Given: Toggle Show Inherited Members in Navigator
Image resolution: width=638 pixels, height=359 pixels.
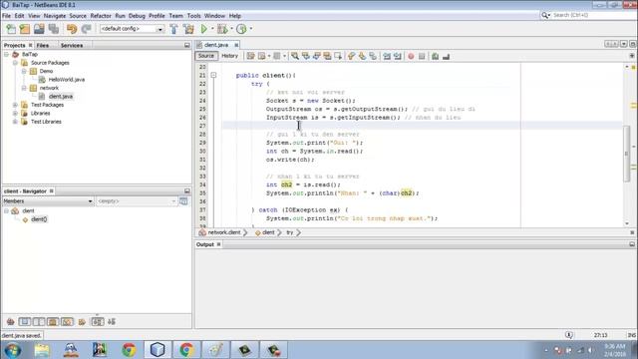Looking at the screenshot, I should tap(11, 322).
